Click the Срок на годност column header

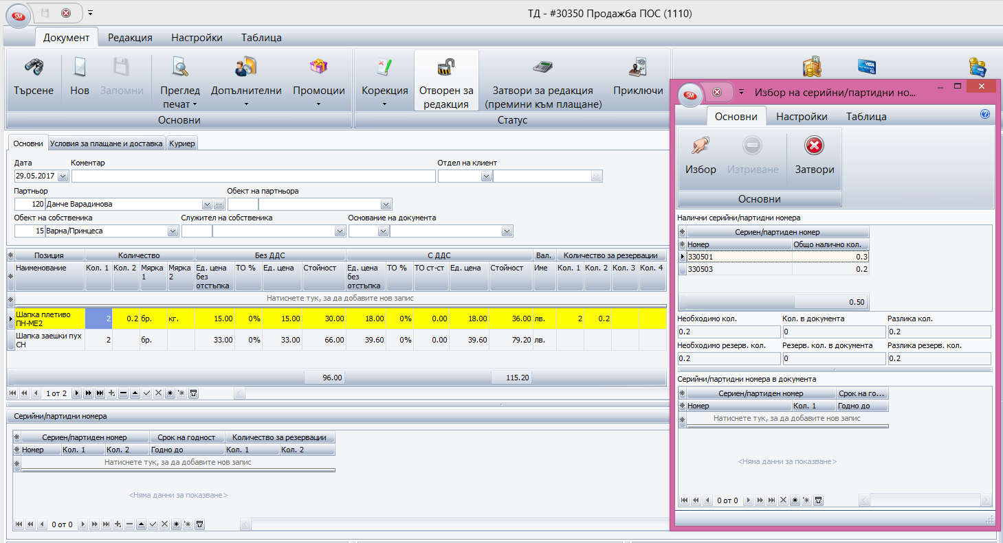(x=186, y=437)
